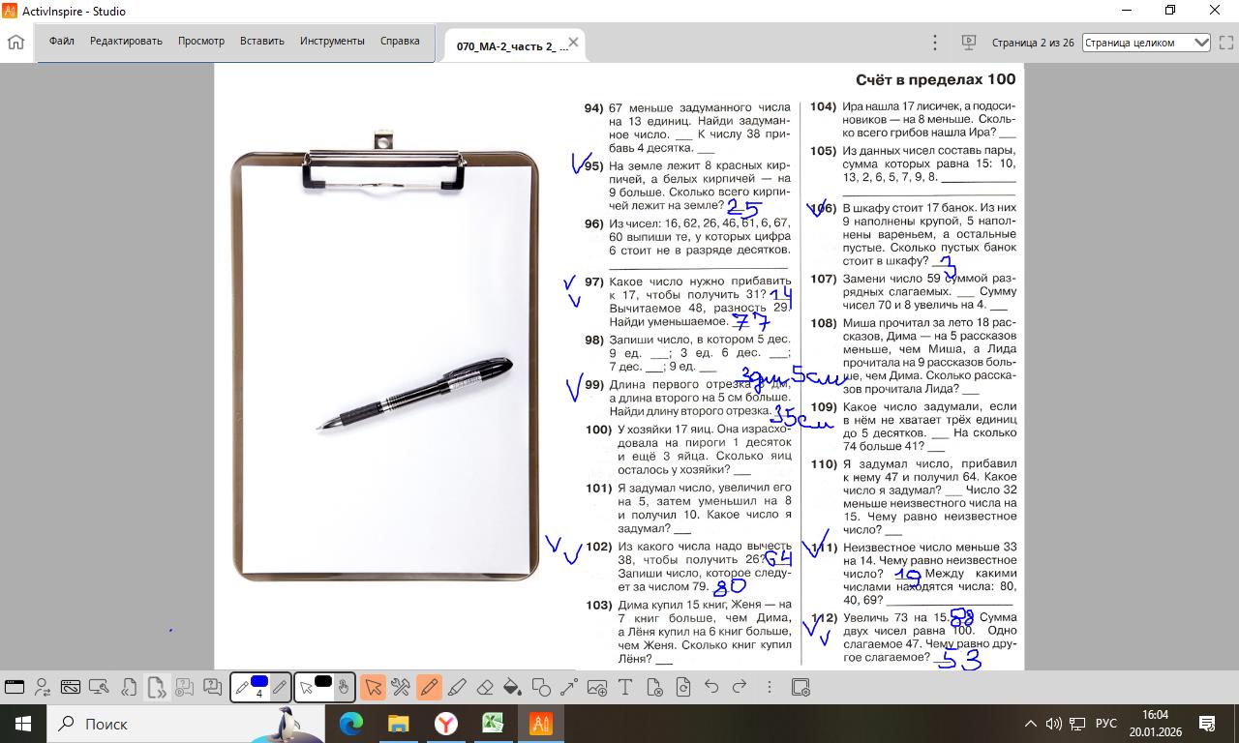Viewport: 1239px width, 743px height.
Task: Click the reset page icon
Action: (x=683, y=687)
